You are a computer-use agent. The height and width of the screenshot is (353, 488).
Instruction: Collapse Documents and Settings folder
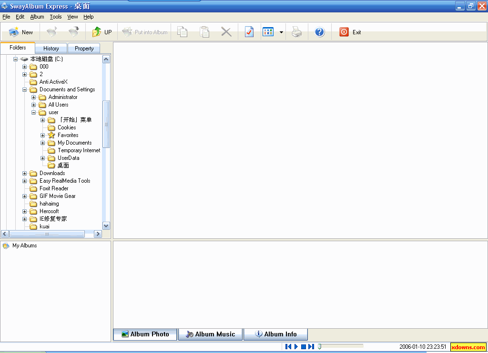point(24,89)
